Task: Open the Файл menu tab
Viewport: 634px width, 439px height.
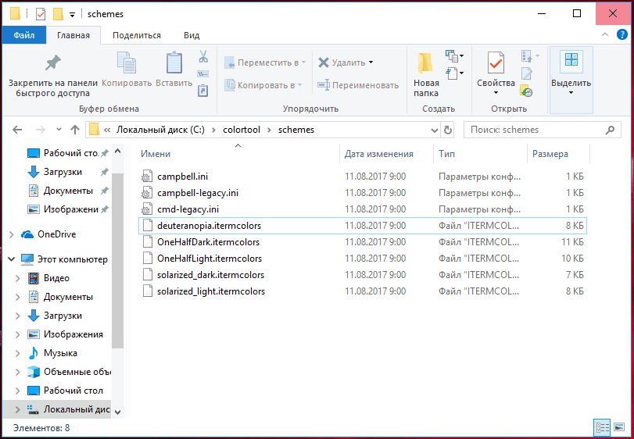Action: [x=24, y=35]
